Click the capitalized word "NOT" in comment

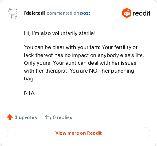[95, 71]
